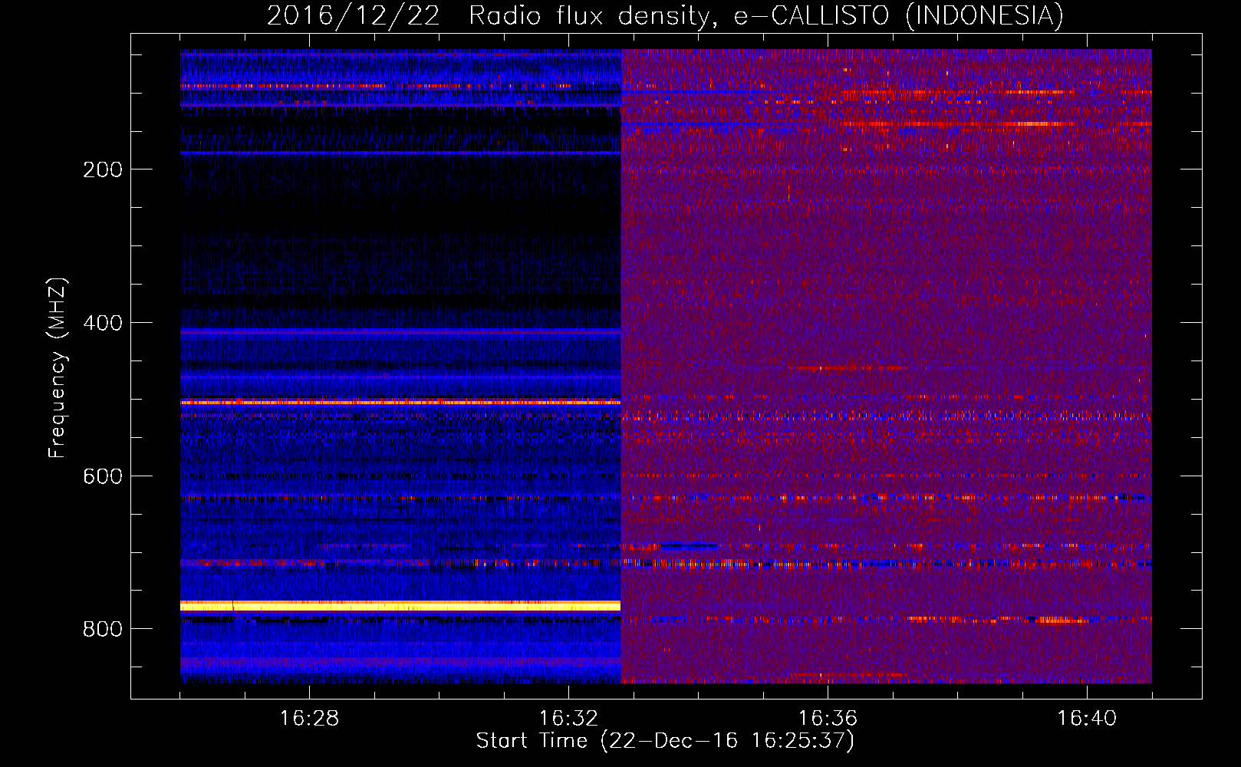The height and width of the screenshot is (767, 1241).
Task: Click the bright yellow band near 770 MHz
Action: pyautogui.click(x=400, y=606)
